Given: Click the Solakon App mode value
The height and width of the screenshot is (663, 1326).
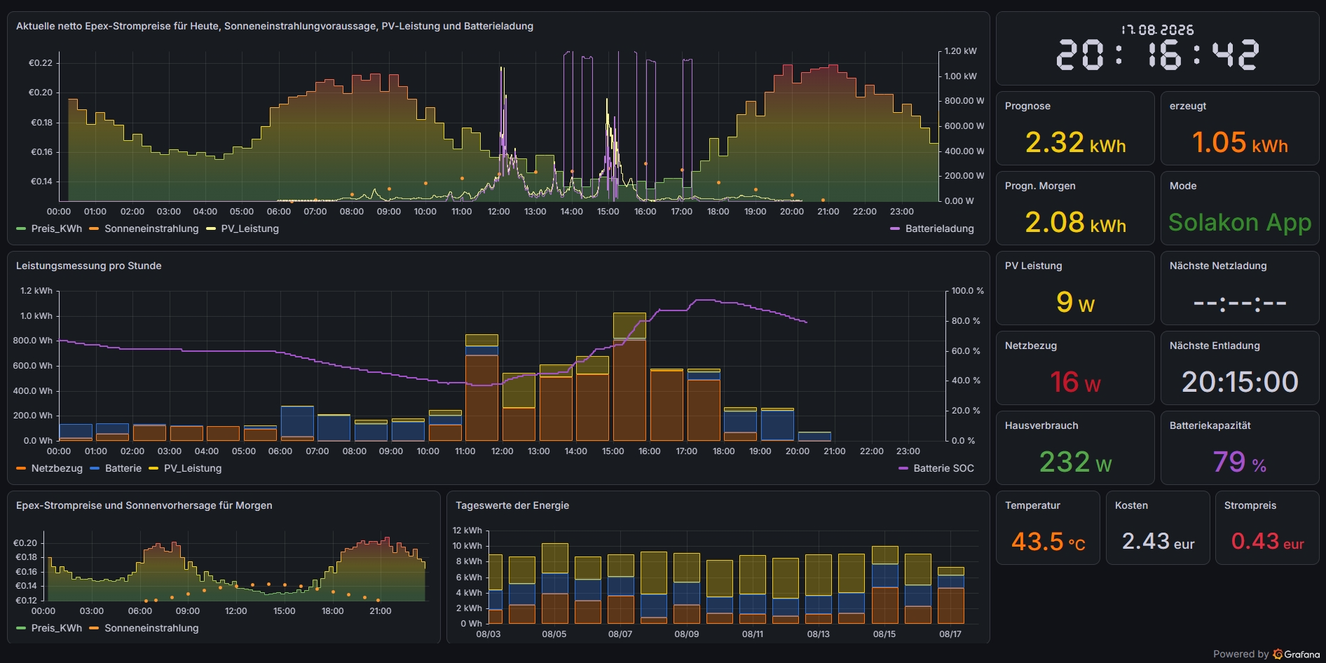Looking at the screenshot, I should [1240, 222].
